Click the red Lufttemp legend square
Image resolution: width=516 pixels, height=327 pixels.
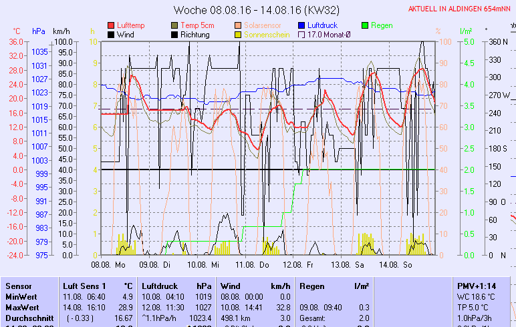(111, 25)
